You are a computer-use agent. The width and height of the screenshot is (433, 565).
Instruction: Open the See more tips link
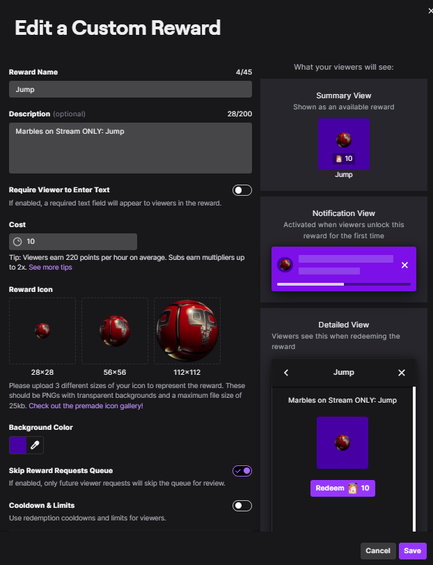pos(50,268)
